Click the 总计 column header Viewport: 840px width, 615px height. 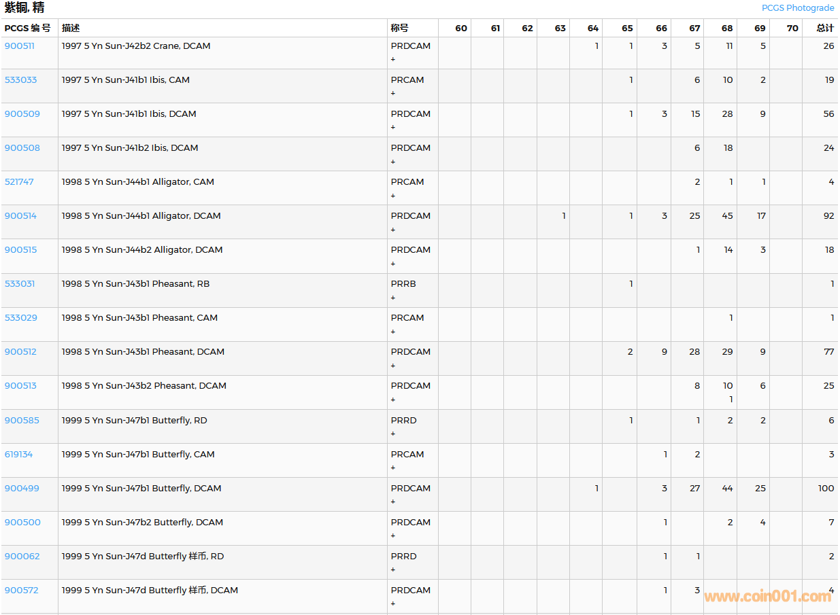[824, 29]
